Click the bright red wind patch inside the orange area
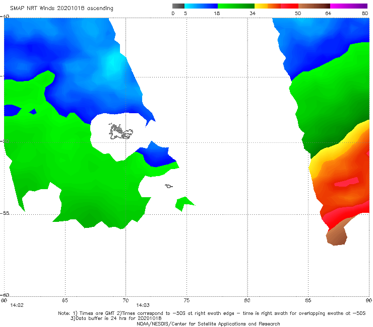Viewport: 373px width, 327px height. point(346,182)
